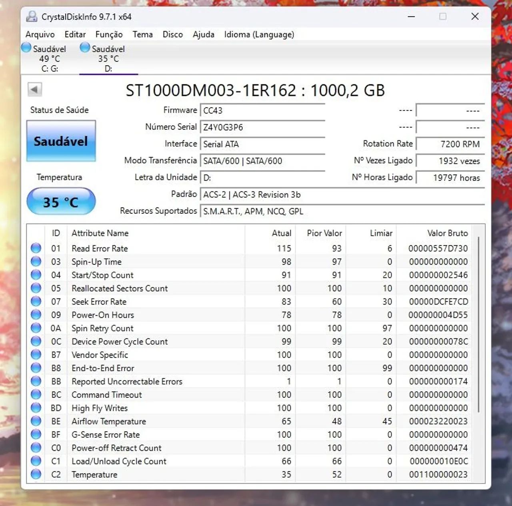512x506 pixels.
Task: Click the status orb for Reported Uncorrectable Errors
Action: [x=36, y=381]
